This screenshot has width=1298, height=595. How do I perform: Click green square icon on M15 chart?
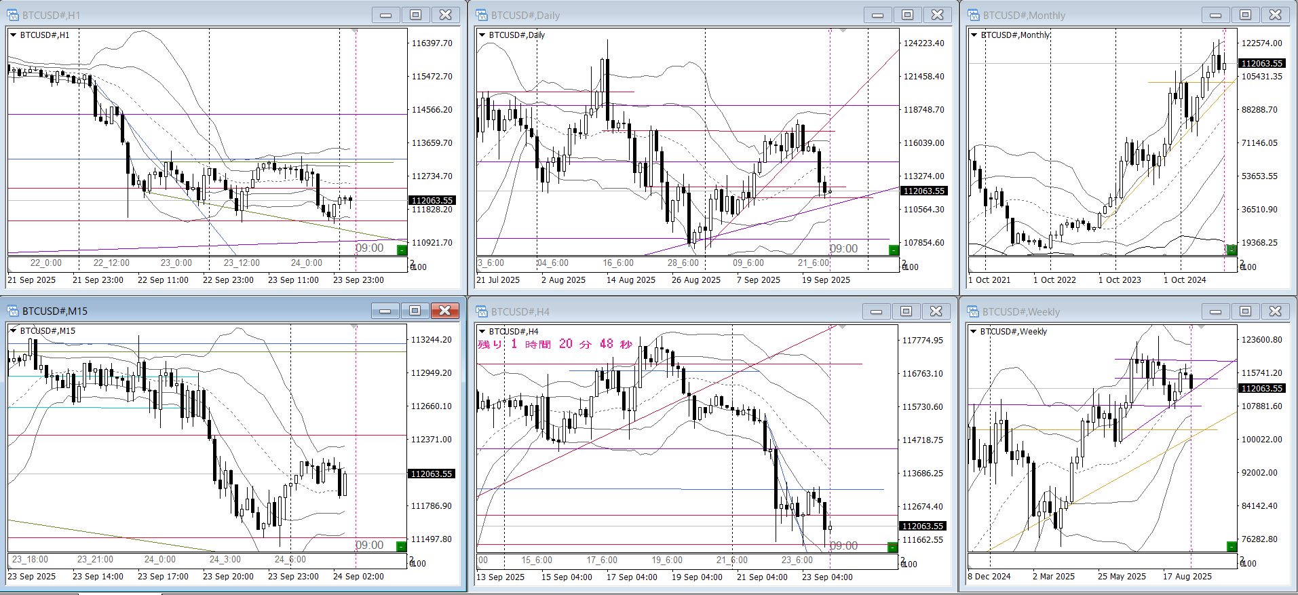click(402, 547)
